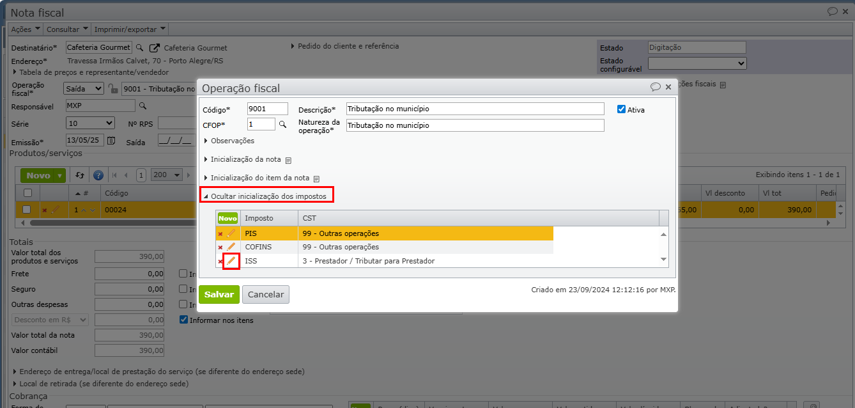Expand Endereço de entrega/local de prestação section
855x408 pixels.
pos(158,372)
